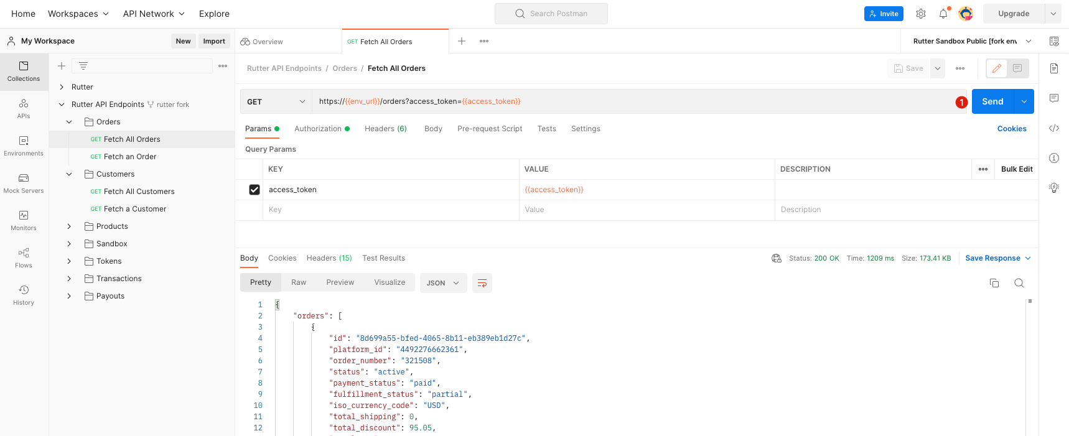This screenshot has height=436, width=1069.
Task: Open related collections lightbulb icon
Action: point(1054,188)
